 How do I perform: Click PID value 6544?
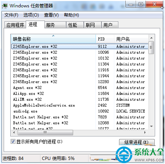click(x=102, y=88)
